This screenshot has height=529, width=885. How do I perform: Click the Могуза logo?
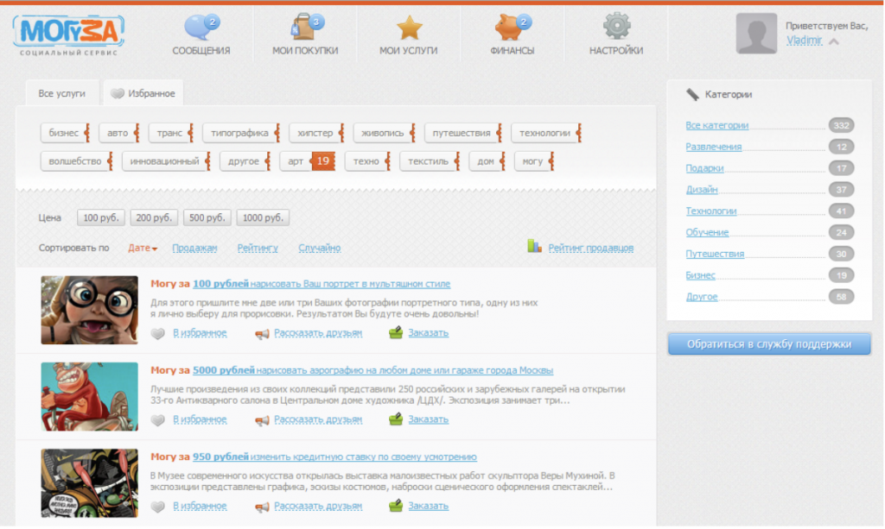click(x=69, y=33)
